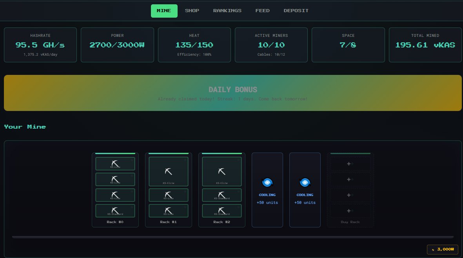Viewport: 463px width, 258px height.
Task: Click the Rack #1 label
Action: pyautogui.click(x=168, y=222)
